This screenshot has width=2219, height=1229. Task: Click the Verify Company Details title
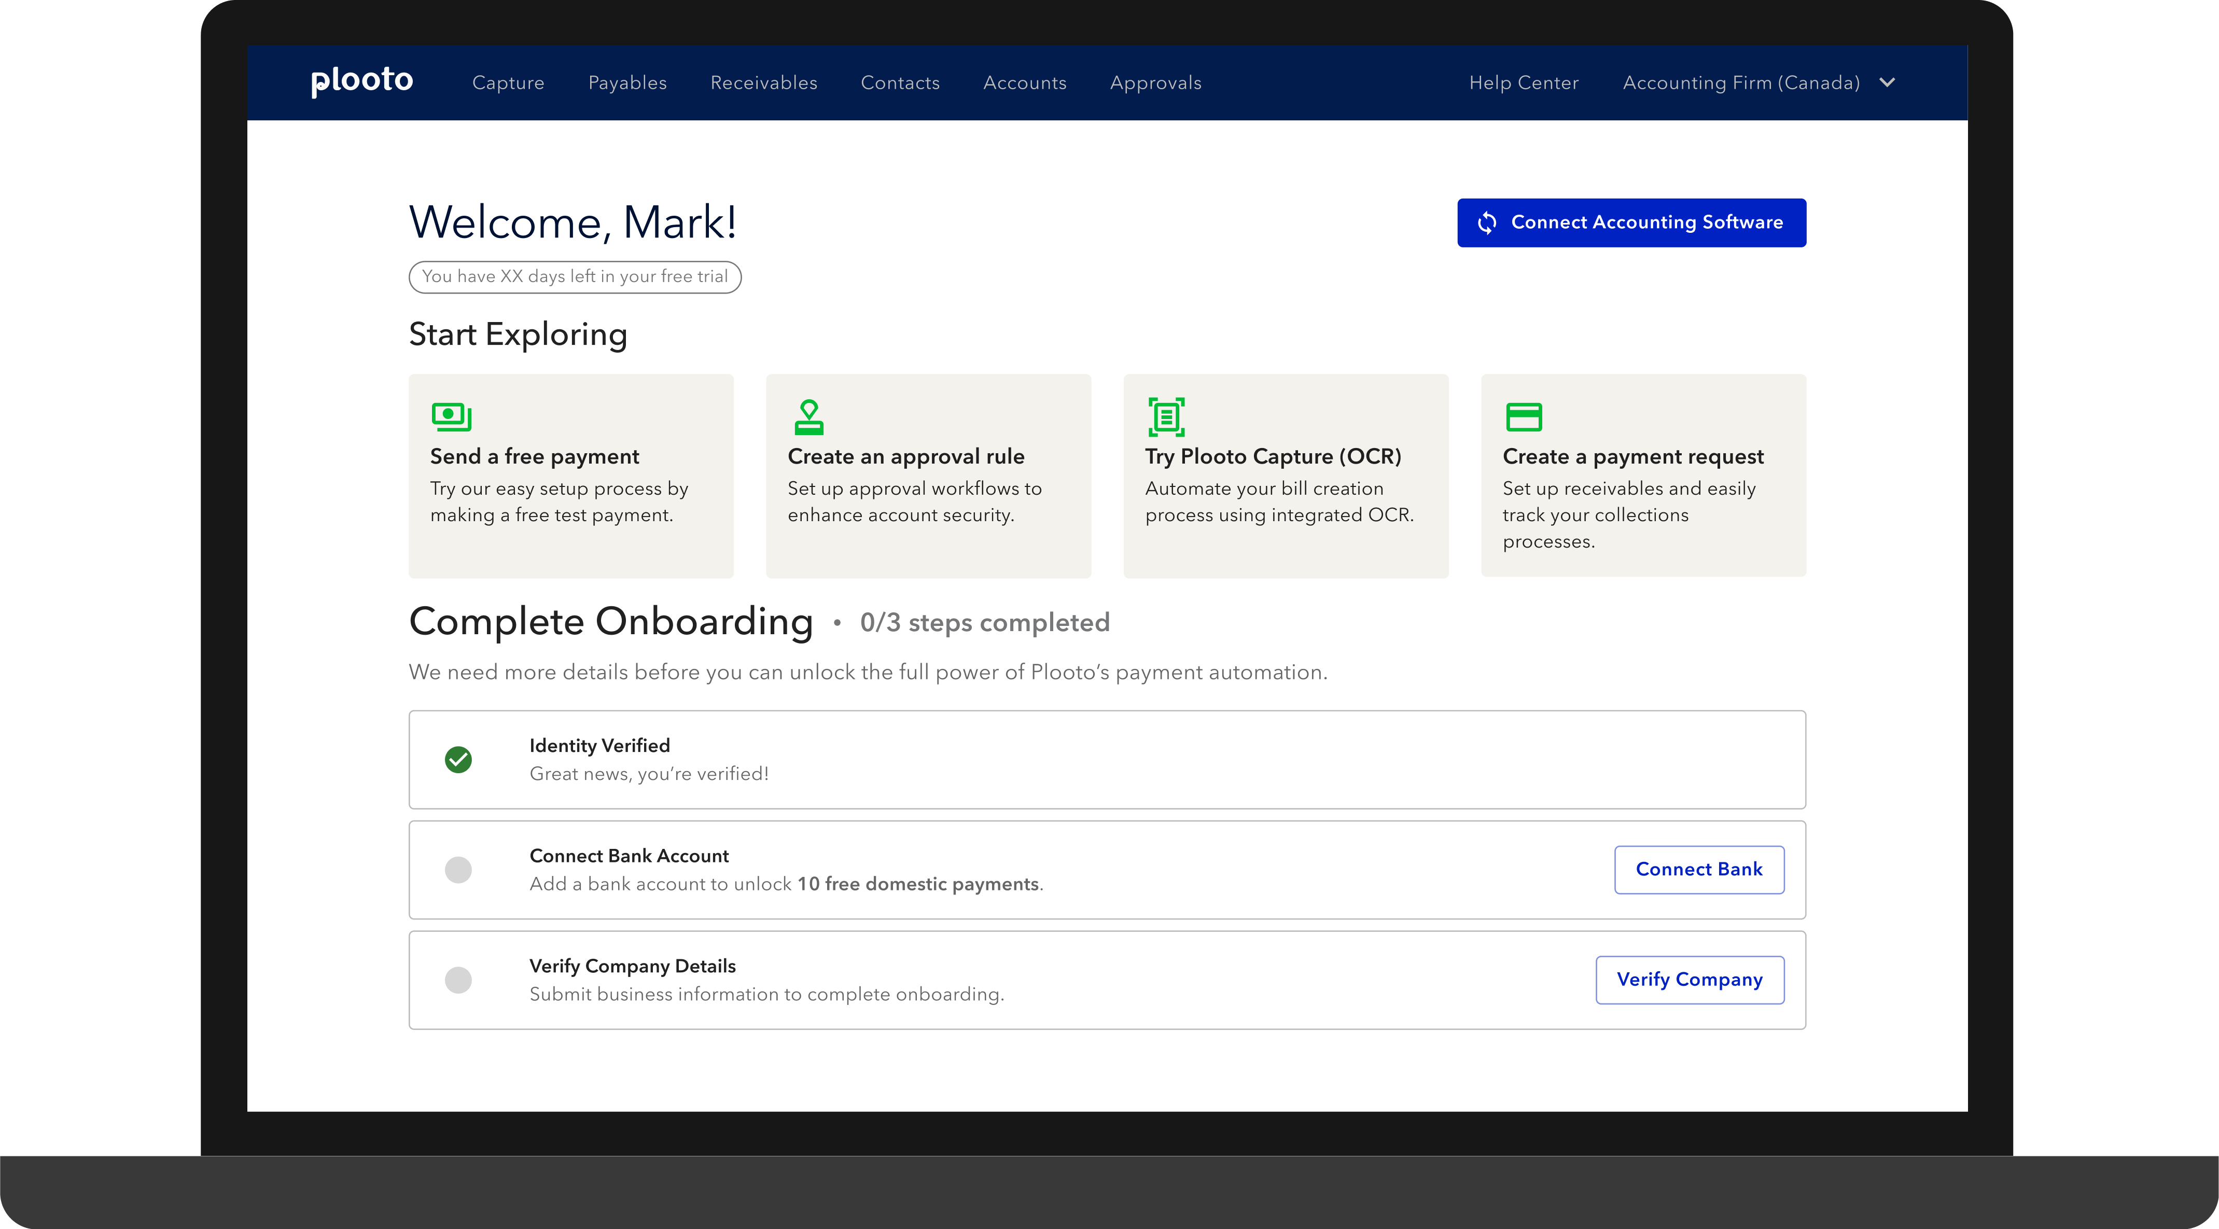[632, 966]
